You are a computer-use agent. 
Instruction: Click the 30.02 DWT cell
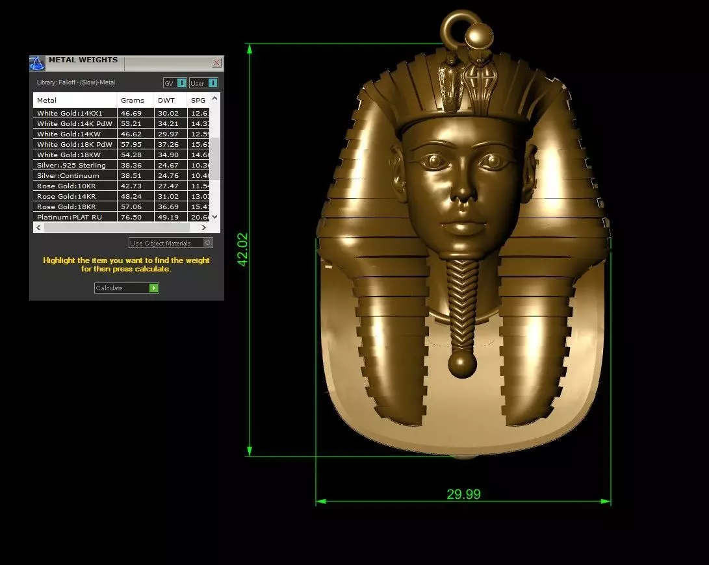170,113
